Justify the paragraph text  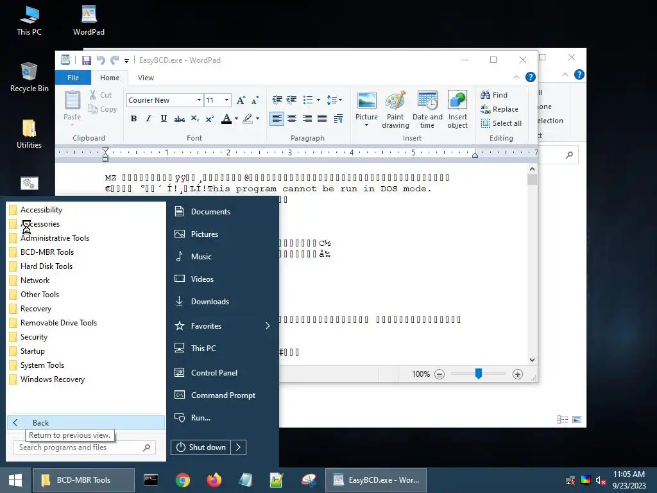(322, 119)
